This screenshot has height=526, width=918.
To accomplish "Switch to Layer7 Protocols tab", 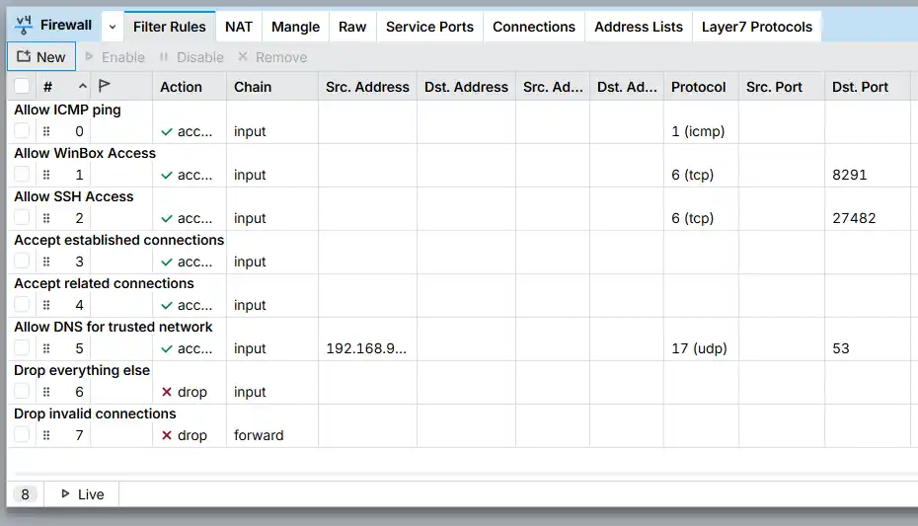I will [757, 27].
